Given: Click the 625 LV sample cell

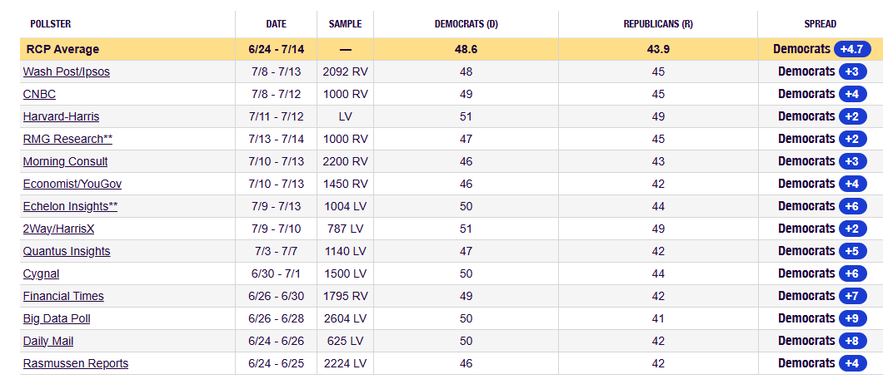Looking at the screenshot, I should click(345, 341).
